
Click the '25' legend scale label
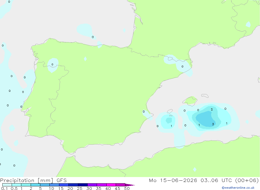[x=80, y=188]
